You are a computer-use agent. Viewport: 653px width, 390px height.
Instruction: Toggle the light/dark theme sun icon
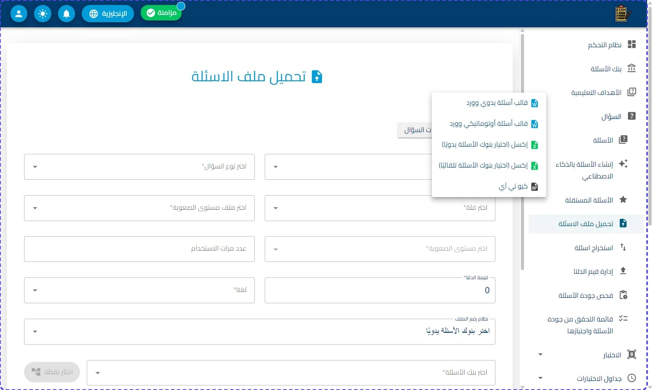point(43,14)
